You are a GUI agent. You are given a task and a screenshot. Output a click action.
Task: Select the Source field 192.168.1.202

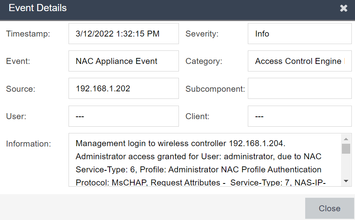click(x=124, y=89)
